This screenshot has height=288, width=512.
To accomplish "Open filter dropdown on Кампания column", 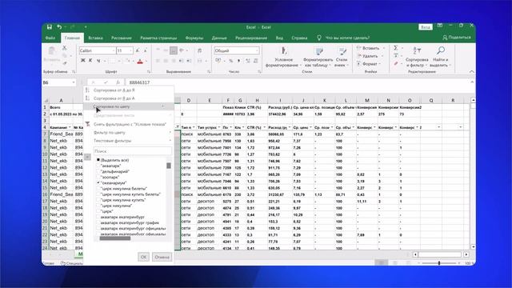I will pos(70,127).
